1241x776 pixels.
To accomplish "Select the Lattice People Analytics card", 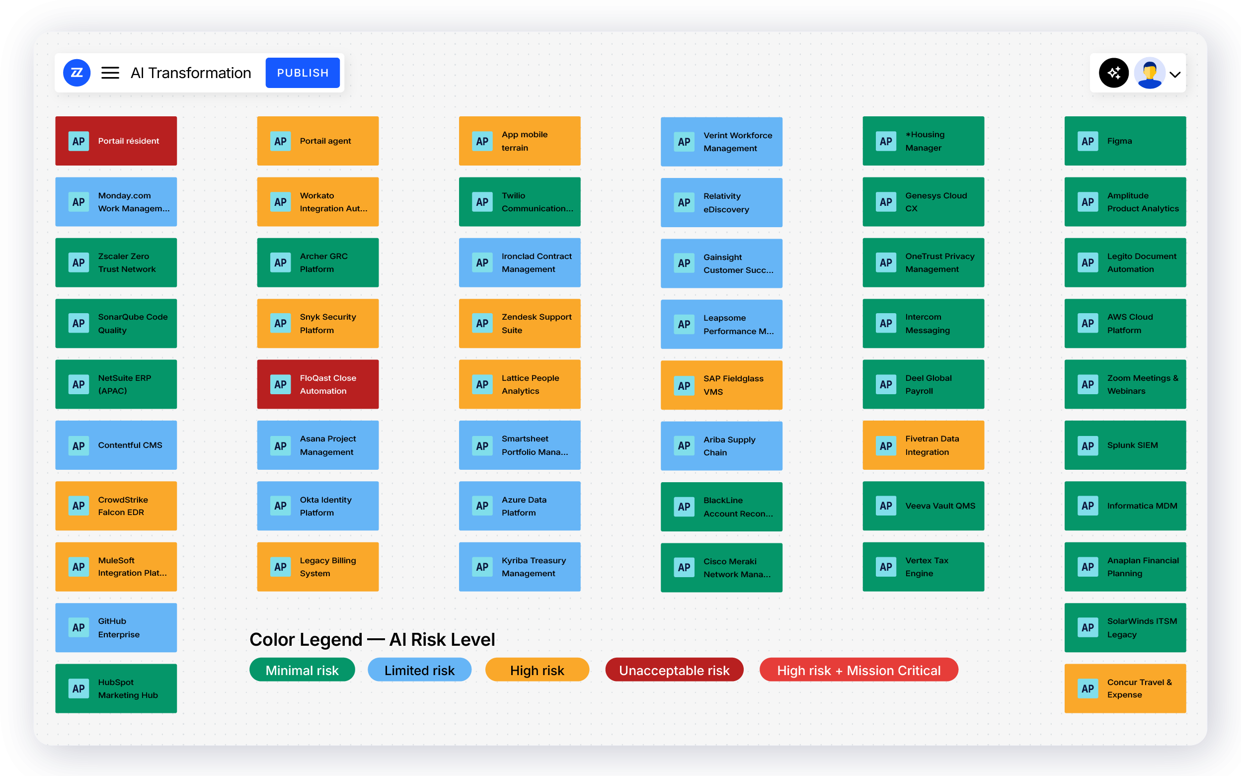I will pyautogui.click(x=520, y=384).
